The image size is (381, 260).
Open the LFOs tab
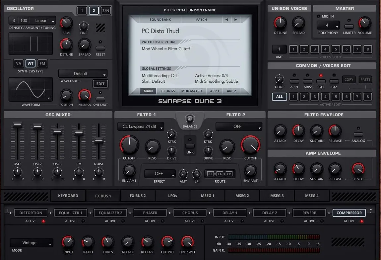[x=172, y=196]
